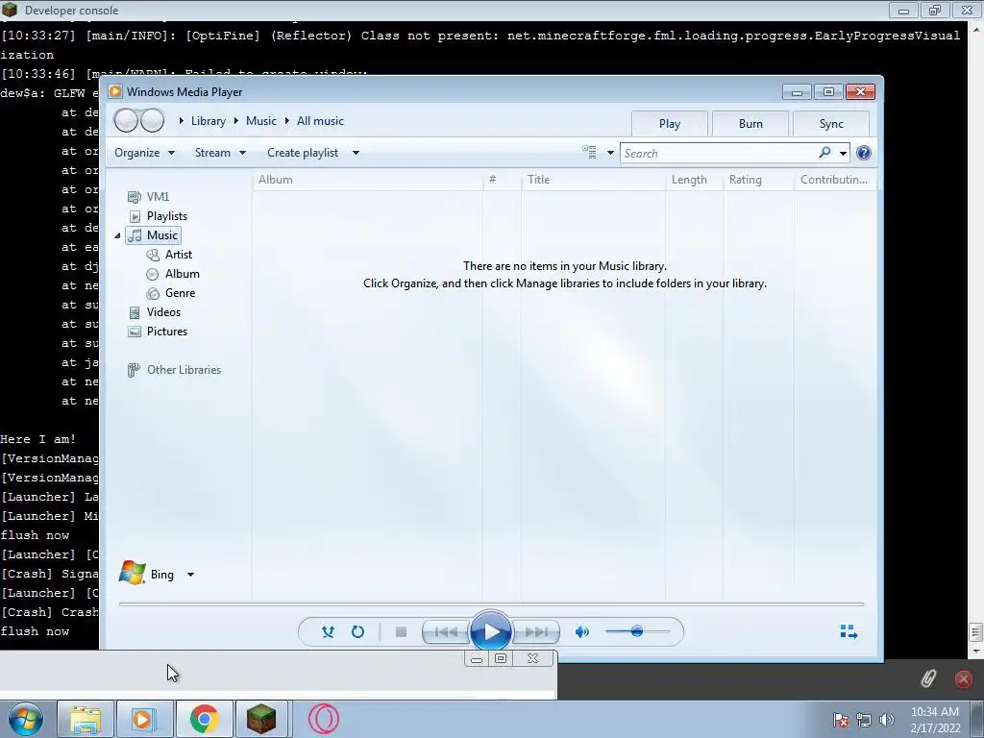This screenshot has width=984, height=738.
Task: Open the Bing store dropdown arrow
Action: (191, 575)
